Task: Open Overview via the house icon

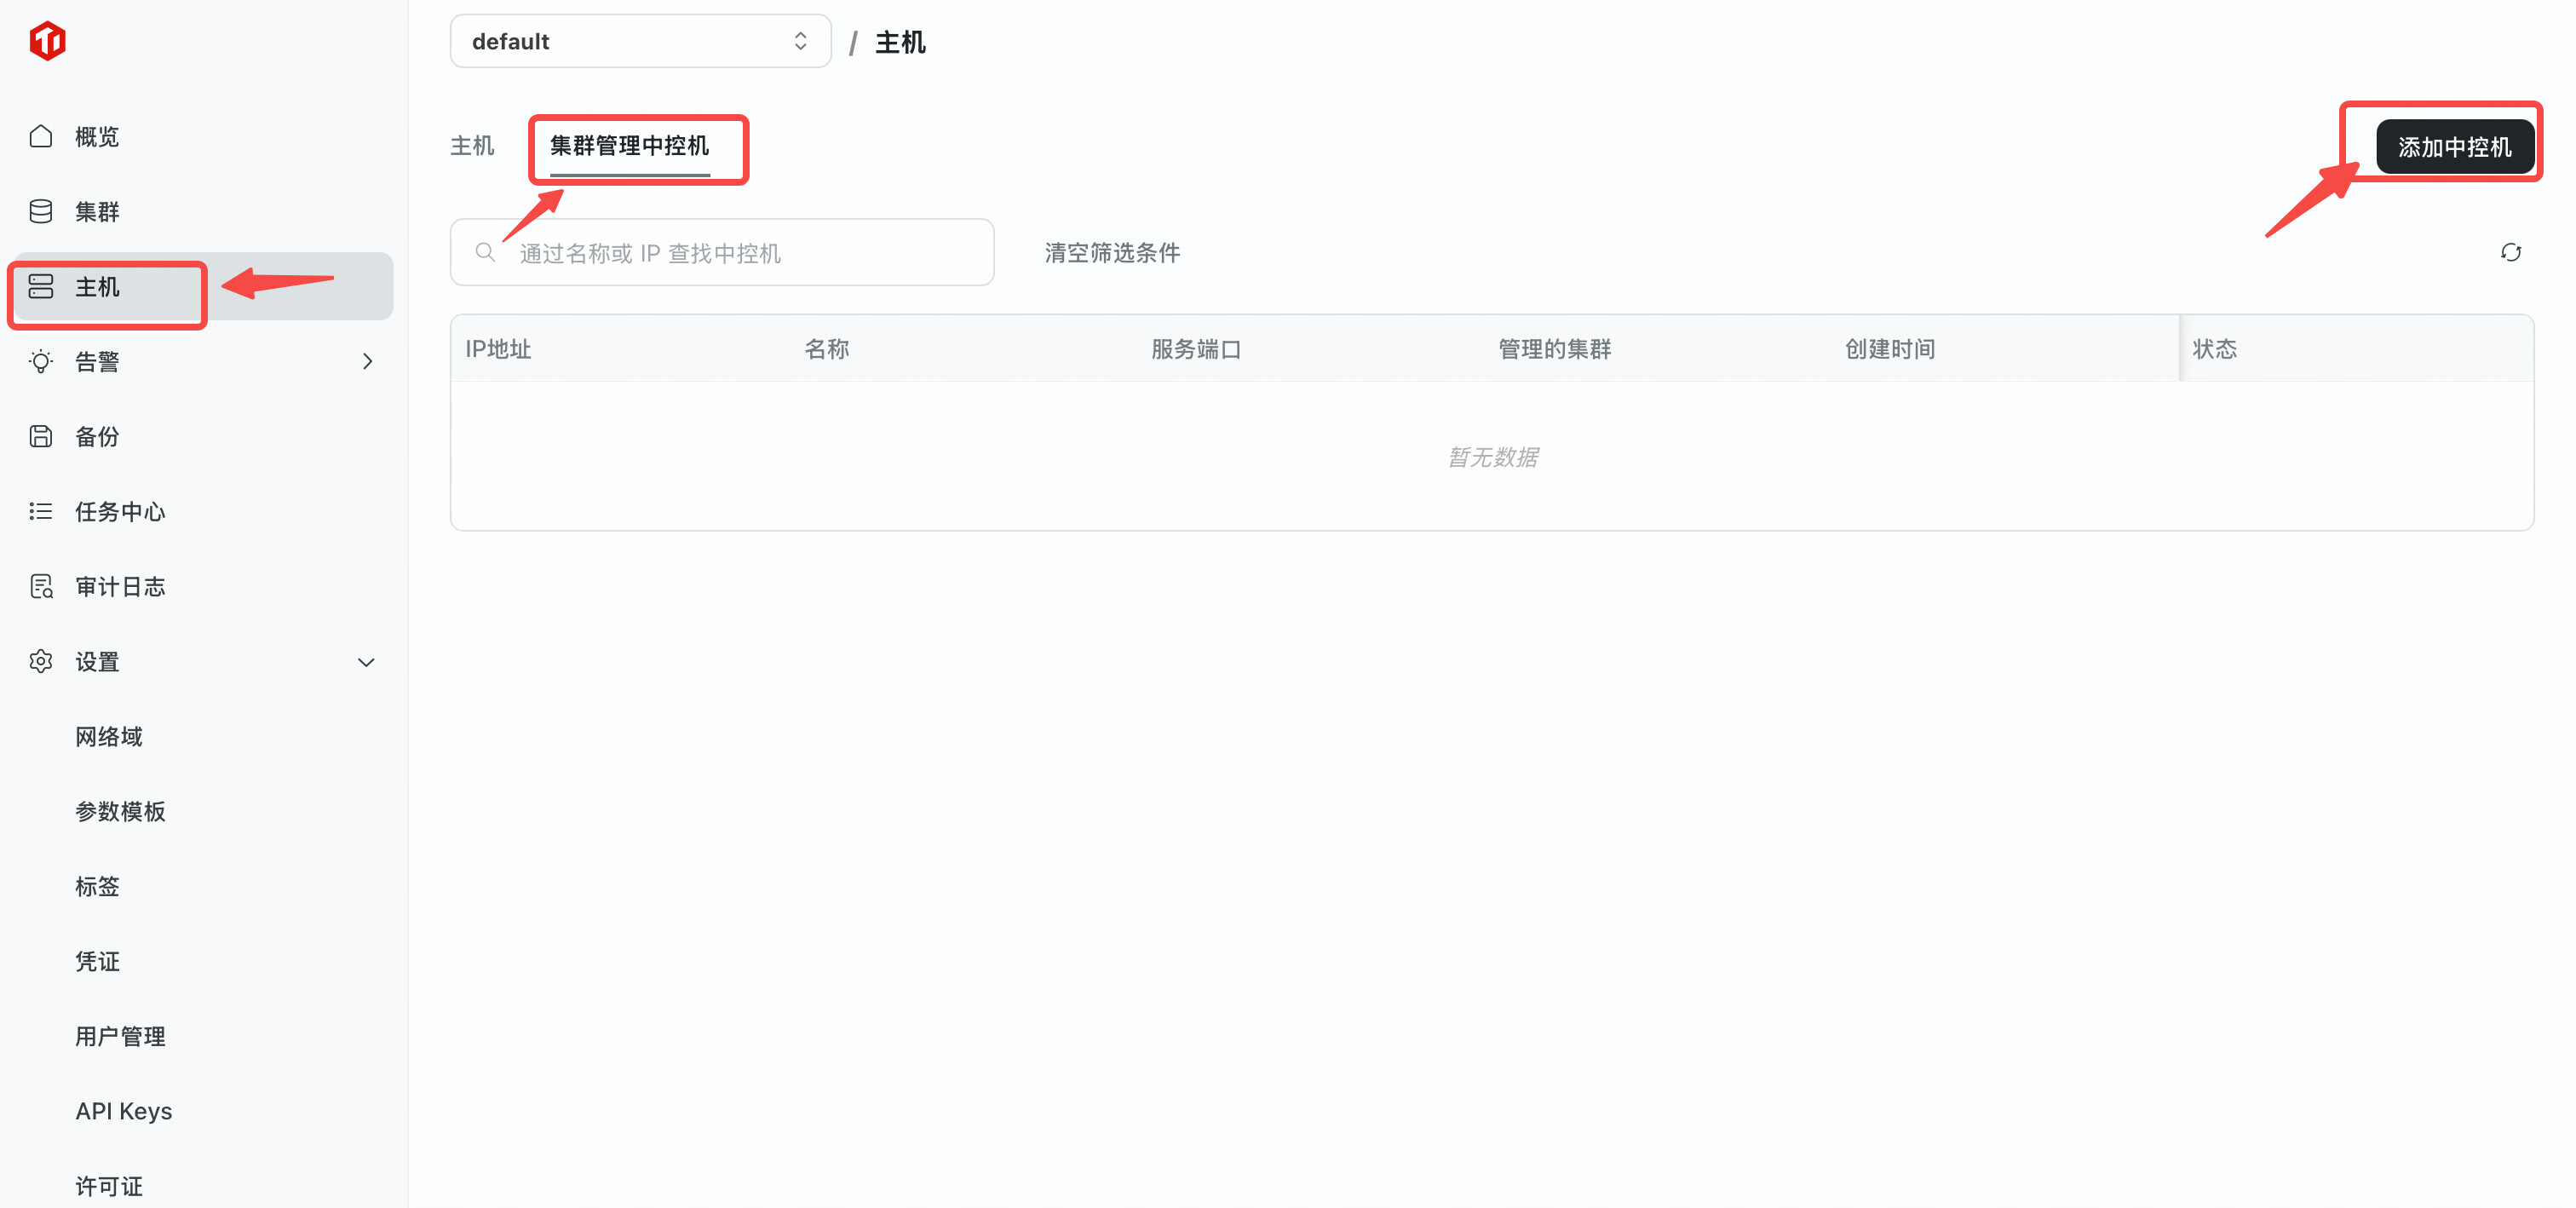Action: click(x=41, y=136)
